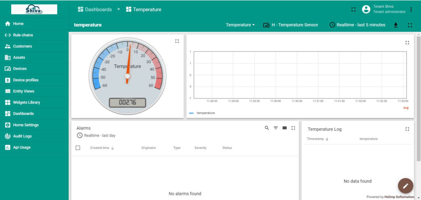Go to Devices in sidebar
Screen dimensions: 421x200
pos(20,69)
